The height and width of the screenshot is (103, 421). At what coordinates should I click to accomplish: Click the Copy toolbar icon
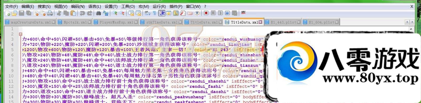[66, 13]
